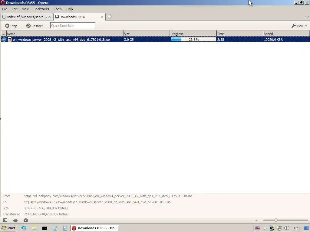Click the To destination path text
Screen dimensions: 310x232
point(97,202)
